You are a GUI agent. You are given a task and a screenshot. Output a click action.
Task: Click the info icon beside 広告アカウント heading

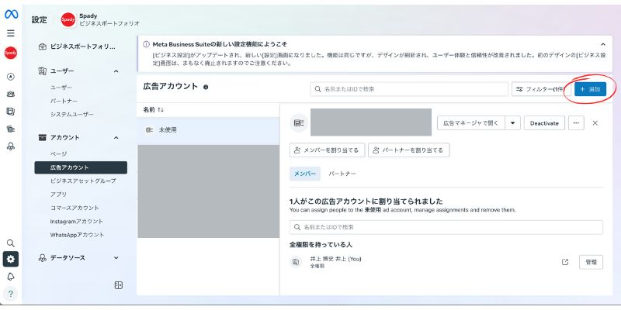click(x=206, y=87)
